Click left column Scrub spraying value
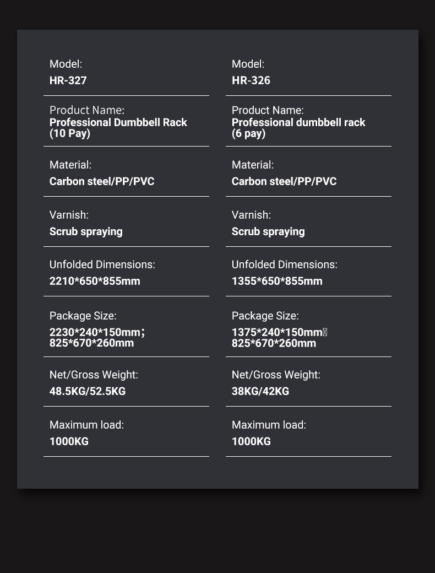The height and width of the screenshot is (573, 435). coord(86,232)
